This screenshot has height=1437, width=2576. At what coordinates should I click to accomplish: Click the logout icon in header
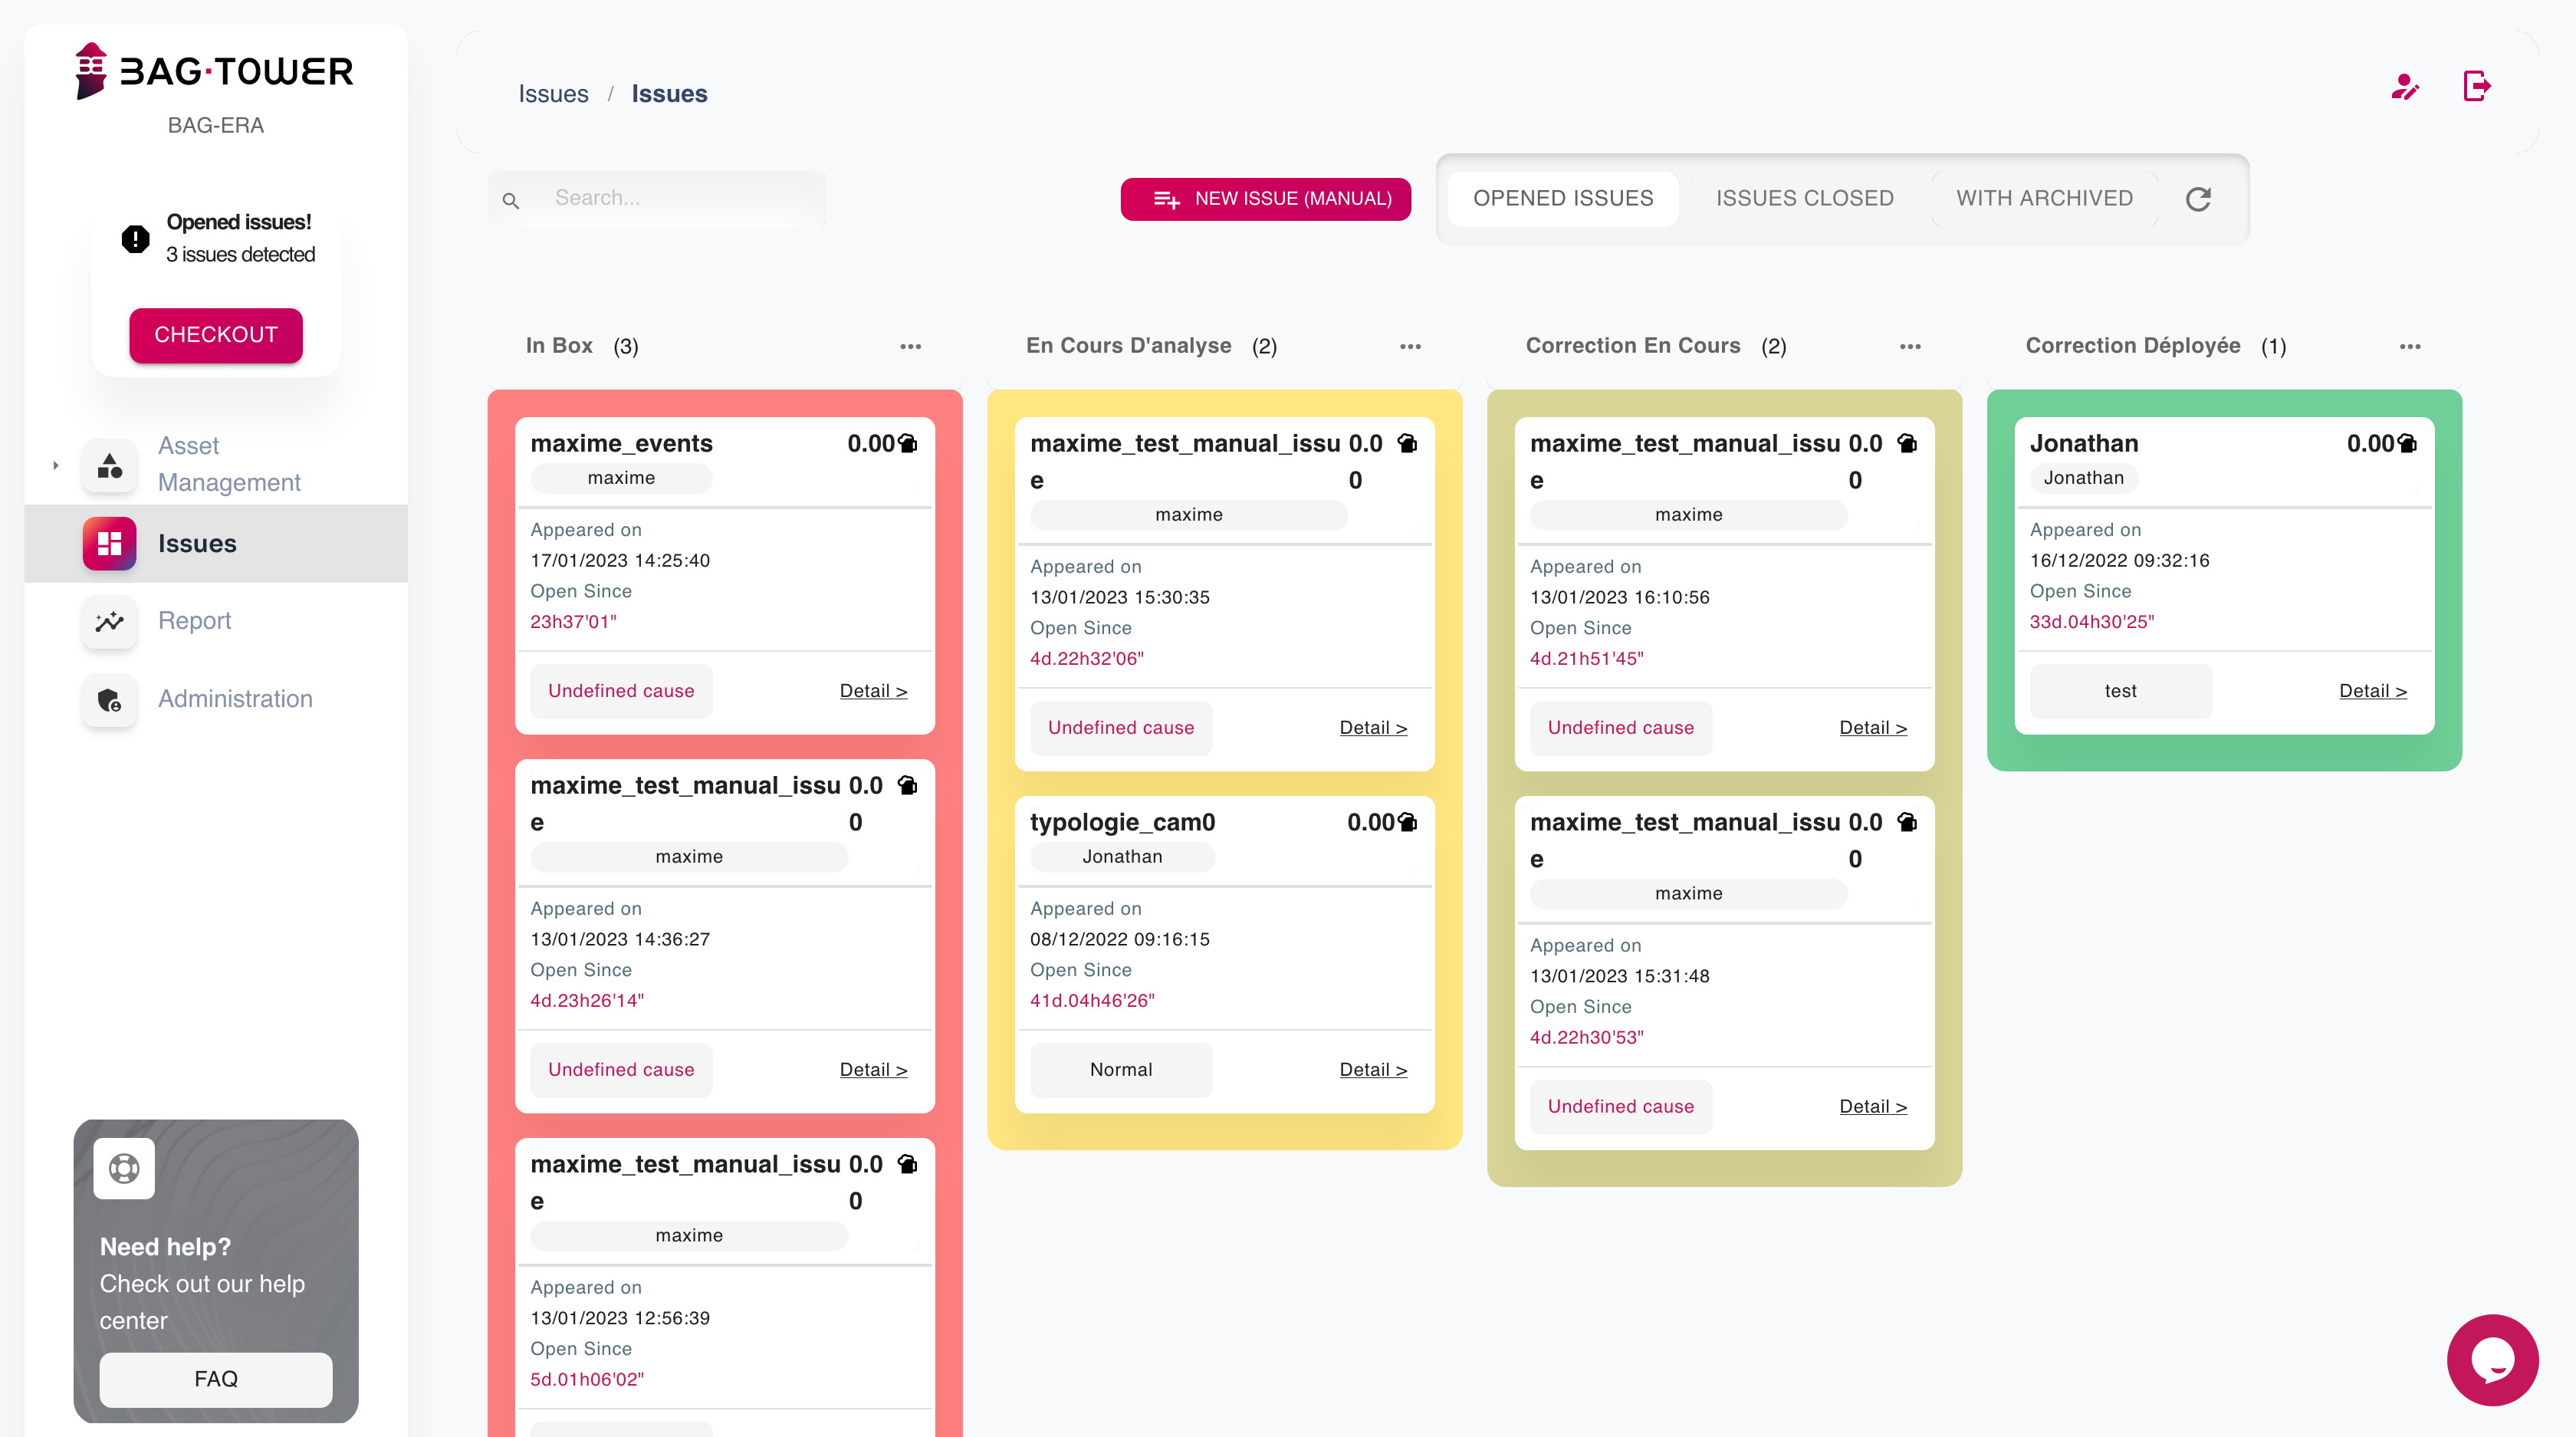click(x=2476, y=87)
